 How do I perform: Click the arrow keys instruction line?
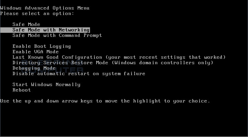tap(105, 101)
